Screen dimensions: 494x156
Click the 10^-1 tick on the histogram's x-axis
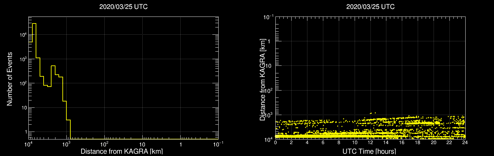click(218, 144)
